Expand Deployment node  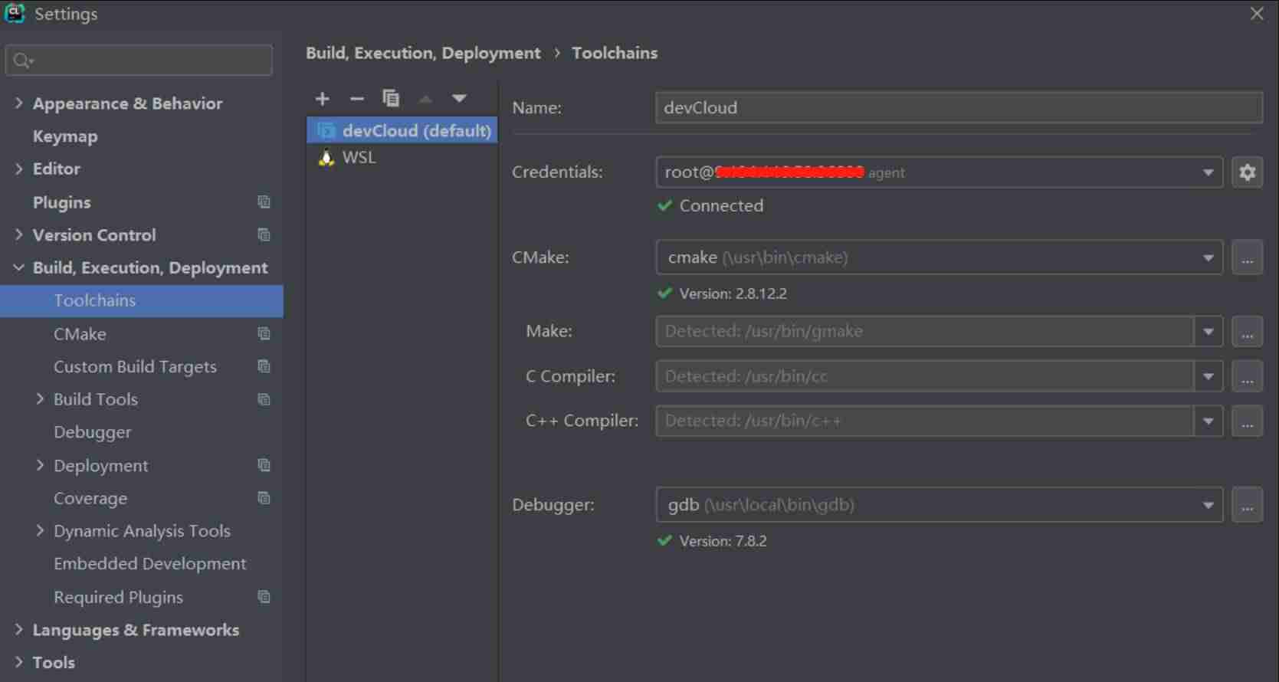[x=40, y=464]
